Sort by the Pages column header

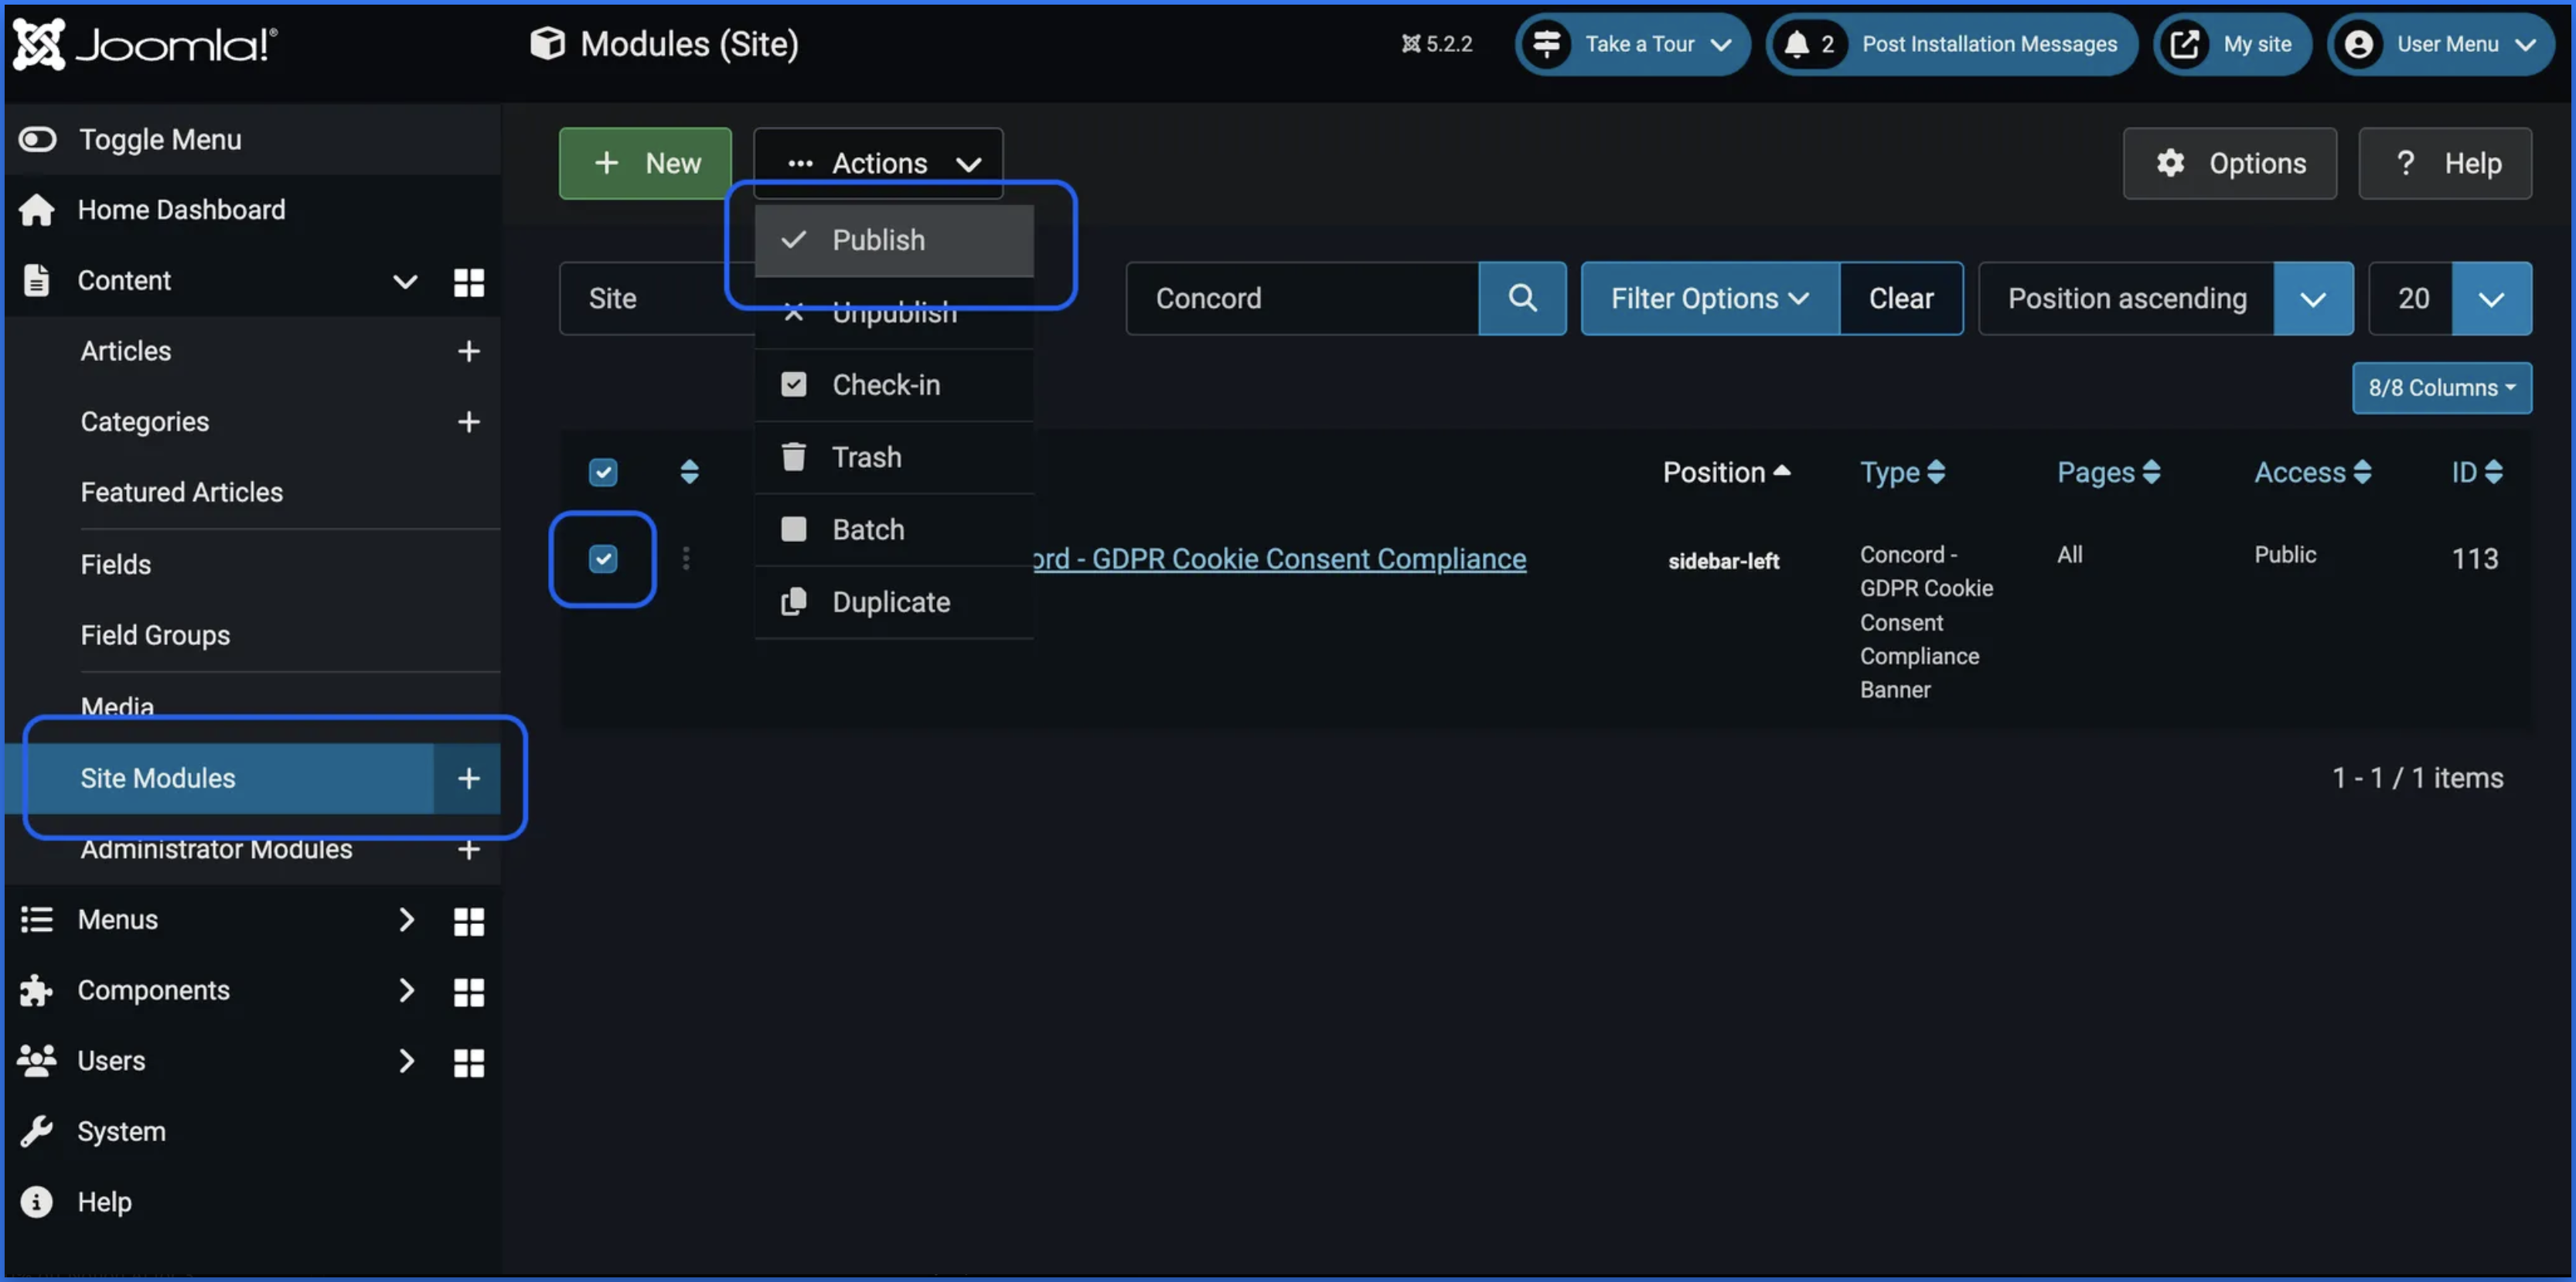coord(2109,472)
